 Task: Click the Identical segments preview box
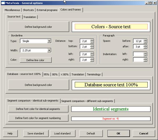click(x=111, y=109)
